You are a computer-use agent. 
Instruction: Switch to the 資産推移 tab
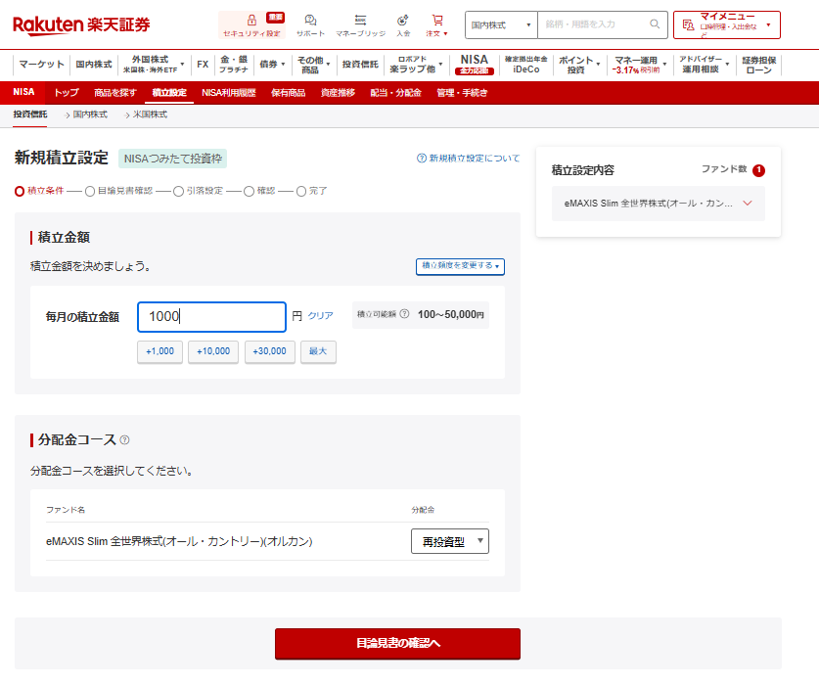pos(338,92)
